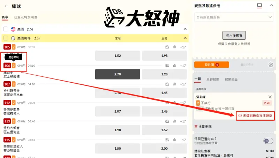Select away odds 1.98 for match 113
Image resolution: width=279 pixels, height=158 pixels.
pos(118,130)
